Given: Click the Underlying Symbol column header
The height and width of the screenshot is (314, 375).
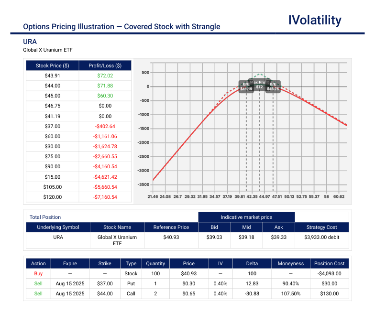Looking at the screenshot, I should point(58,227).
